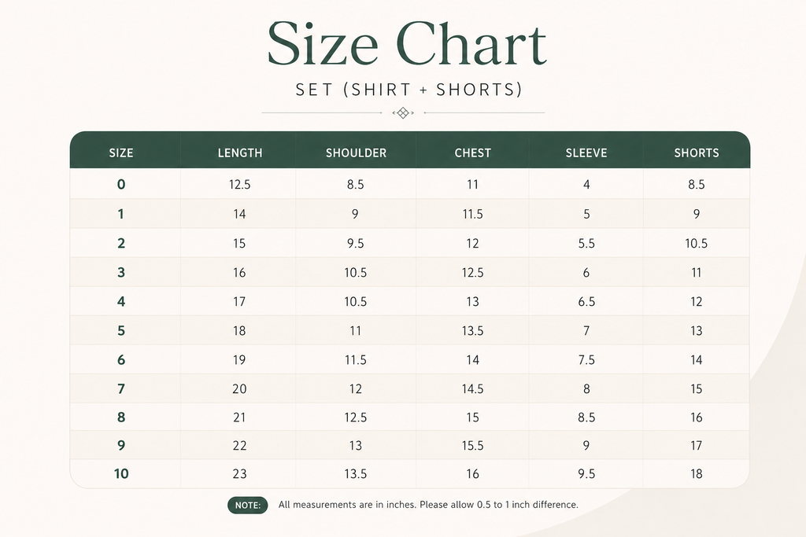Click shoulder value 13.5 in size 10 row
The width and height of the screenshot is (806, 537).
pyautogui.click(x=356, y=473)
